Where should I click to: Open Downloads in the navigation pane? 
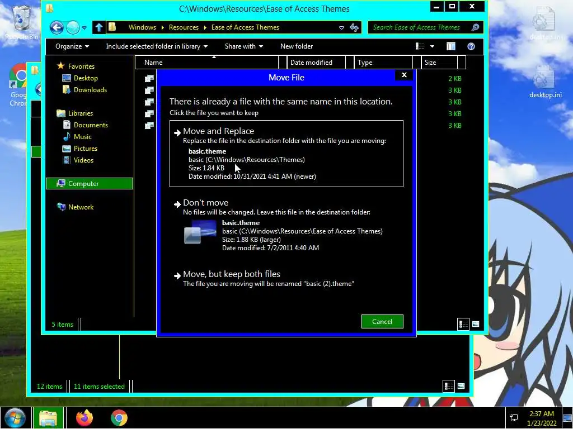point(90,90)
